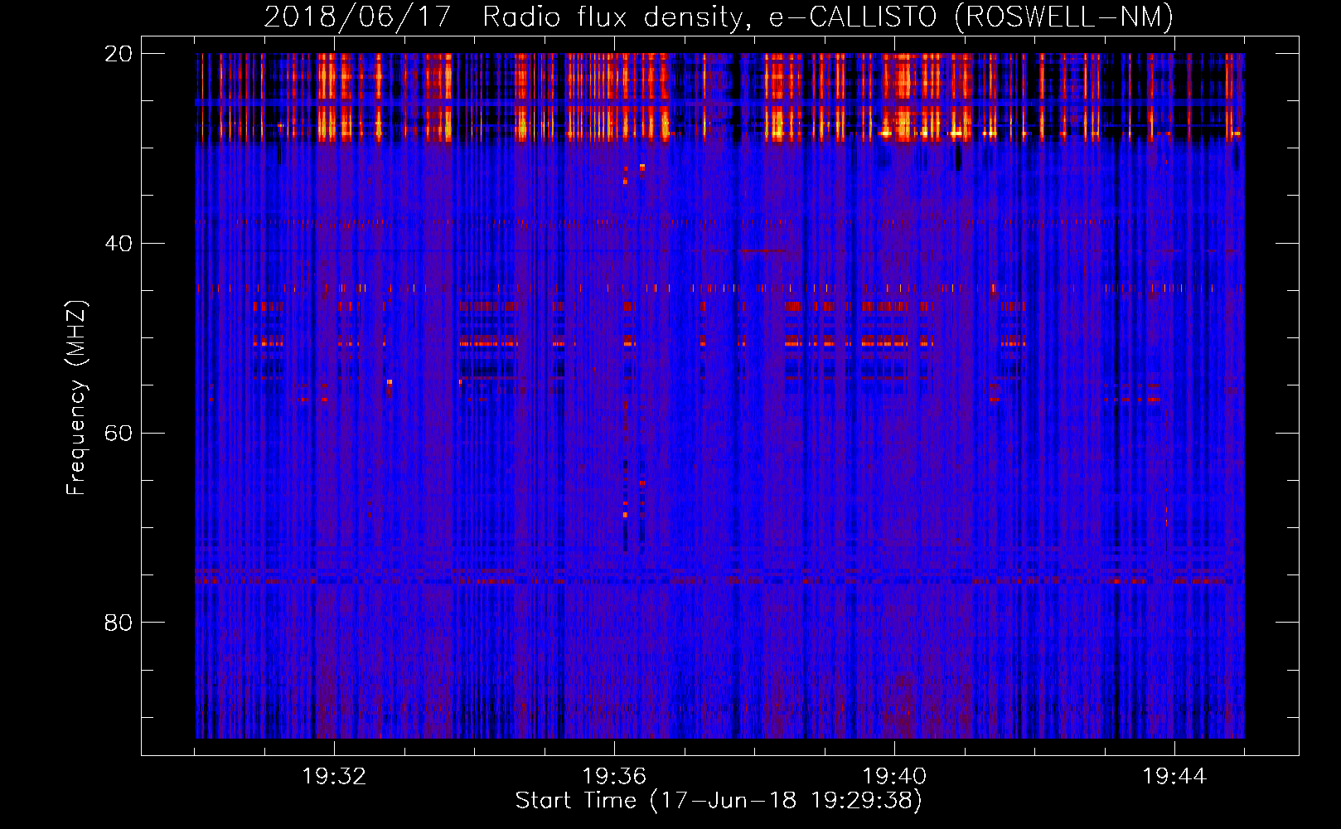Click the time tick label '19:40'
Screen dimensions: 1341x829
(894, 777)
